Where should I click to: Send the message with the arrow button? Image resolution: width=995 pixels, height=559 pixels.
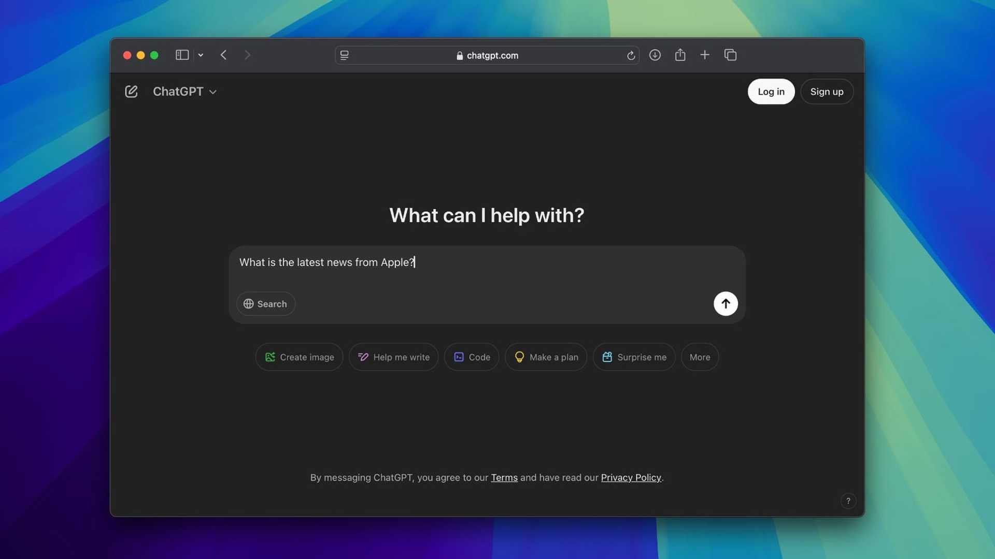tap(725, 304)
